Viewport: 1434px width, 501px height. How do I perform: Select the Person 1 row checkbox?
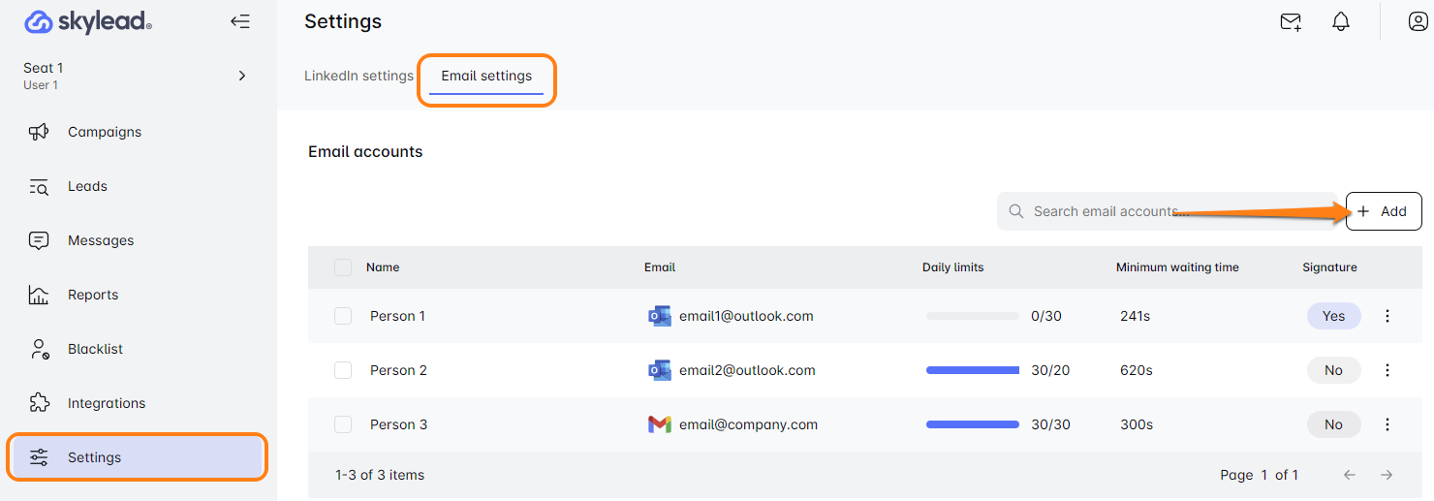click(343, 316)
